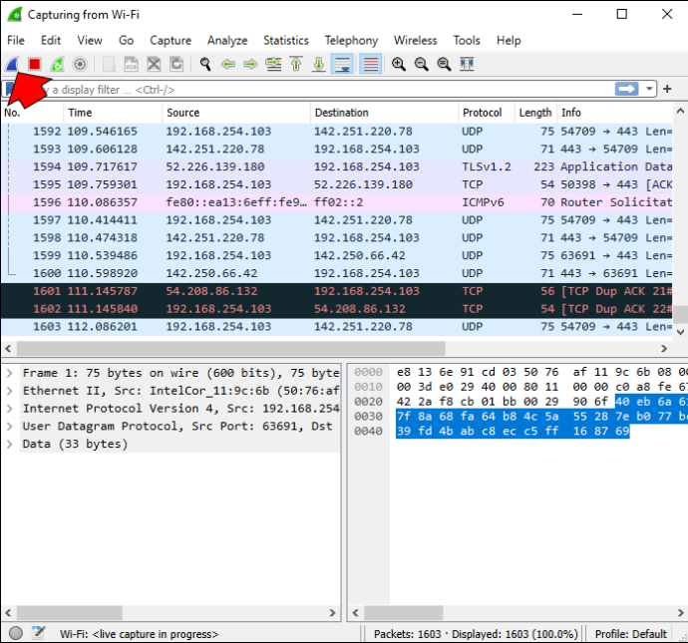Viewport: 688px width, 643px height.
Task: Expand the Ethernet II details row
Action: [x=10, y=391]
